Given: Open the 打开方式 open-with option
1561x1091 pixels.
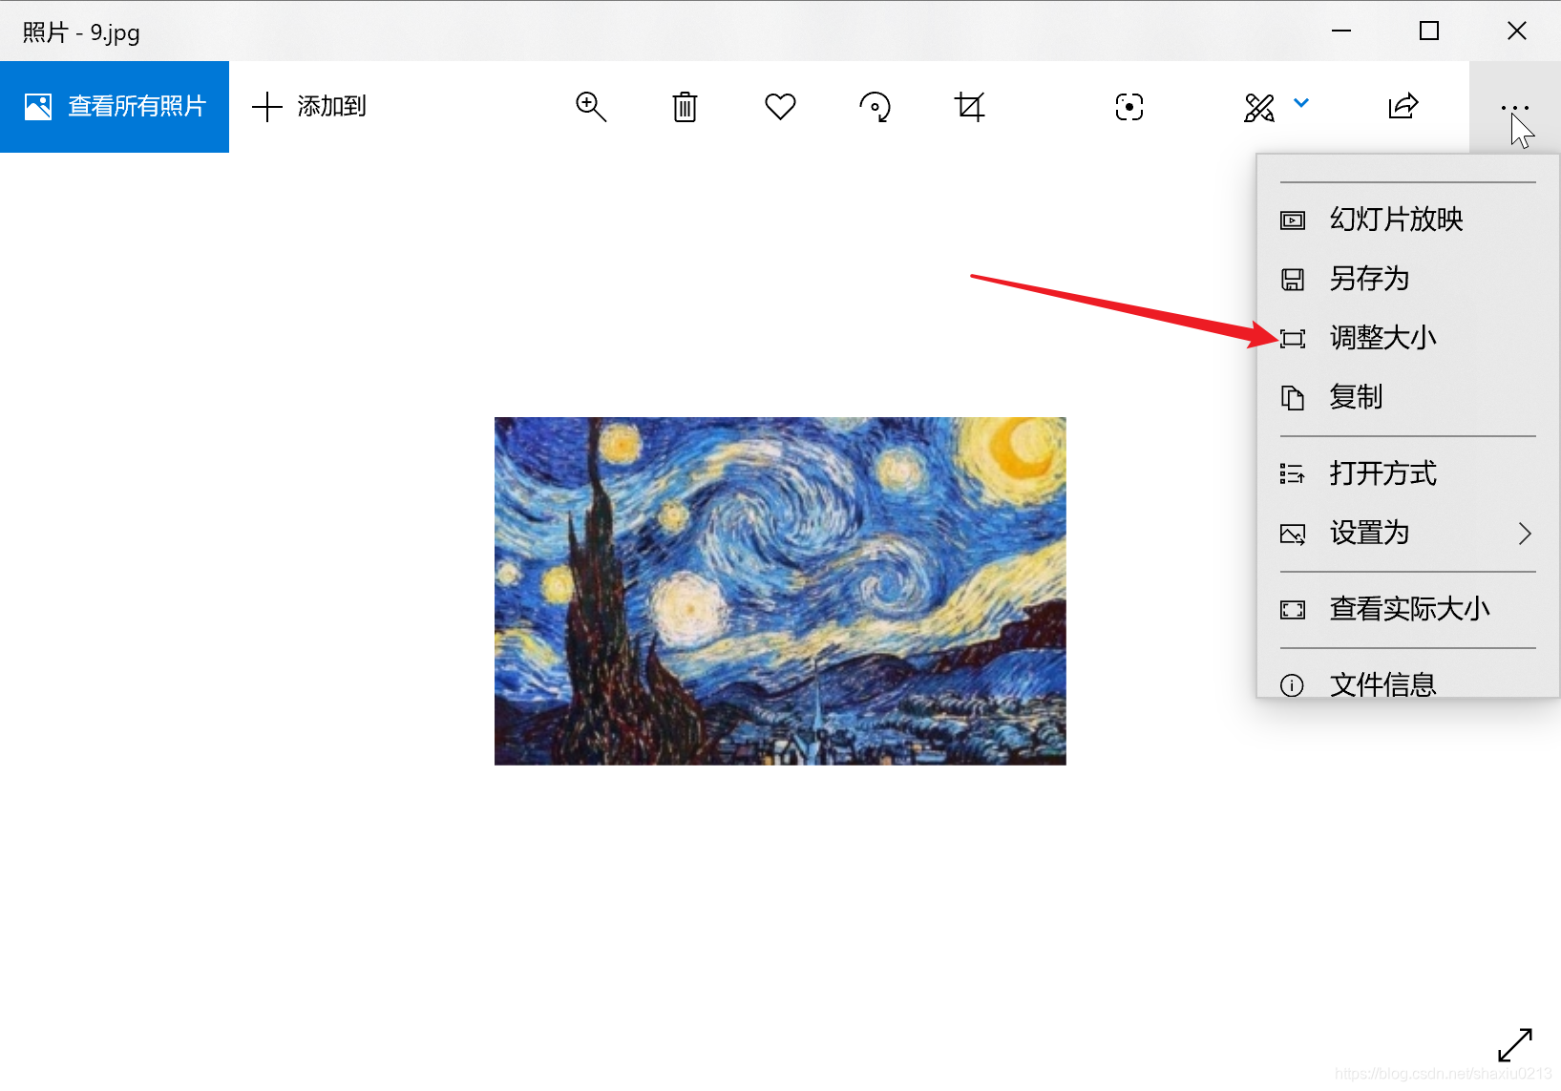Looking at the screenshot, I should tap(1408, 473).
